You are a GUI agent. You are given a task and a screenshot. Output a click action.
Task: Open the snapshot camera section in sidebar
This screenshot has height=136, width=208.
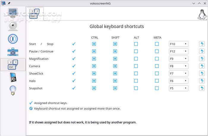click(x=13, y=52)
